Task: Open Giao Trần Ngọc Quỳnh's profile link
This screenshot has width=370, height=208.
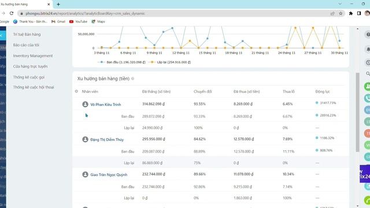Action: point(109,174)
